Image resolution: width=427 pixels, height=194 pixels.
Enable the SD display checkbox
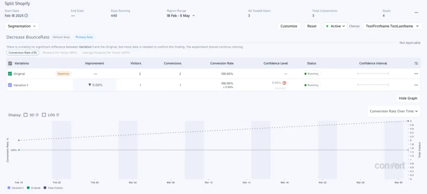[x=25, y=115]
